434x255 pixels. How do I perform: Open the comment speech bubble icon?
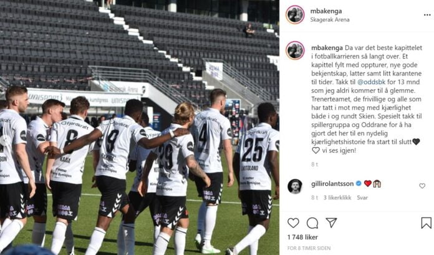(x=312, y=223)
